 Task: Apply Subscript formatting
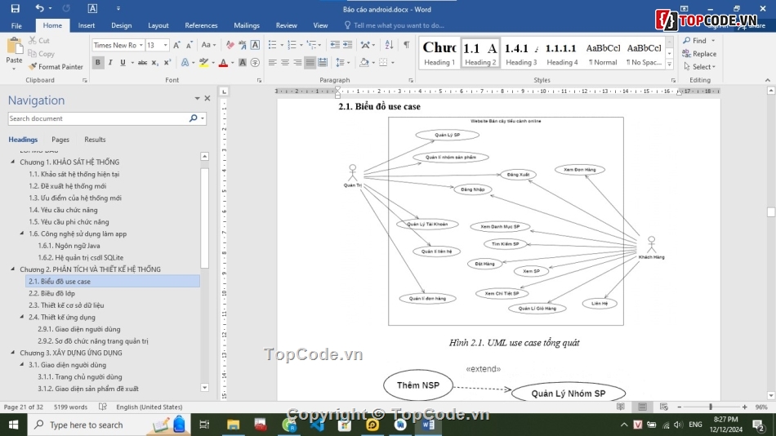(155, 63)
